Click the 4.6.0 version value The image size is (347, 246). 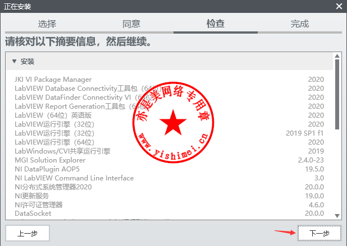pyautogui.click(x=316, y=205)
